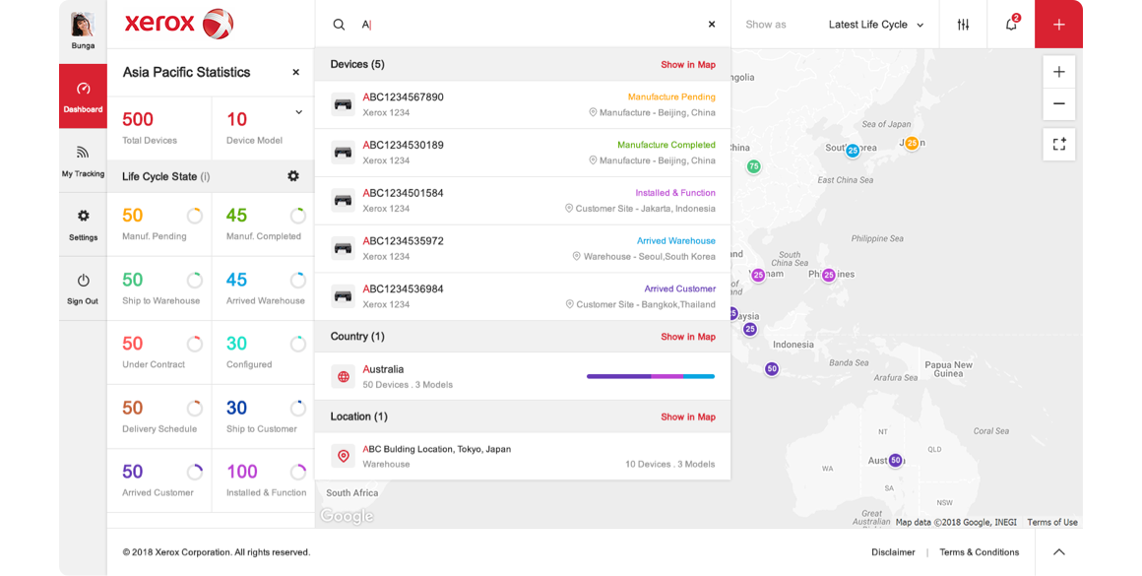Click the search magnifier icon

339,24
